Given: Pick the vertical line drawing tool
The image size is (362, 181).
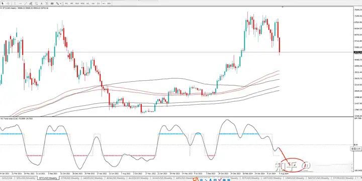Looking at the screenshot, I should coord(15,4).
